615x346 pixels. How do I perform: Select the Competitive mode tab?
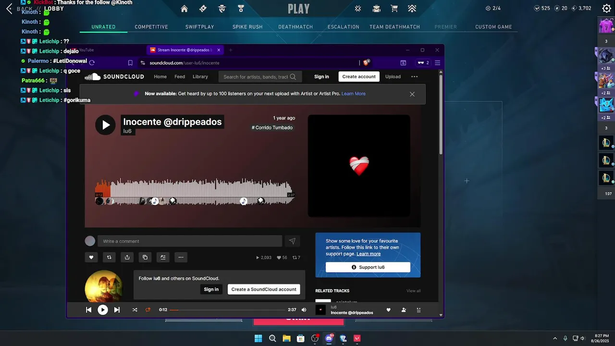coord(151,27)
